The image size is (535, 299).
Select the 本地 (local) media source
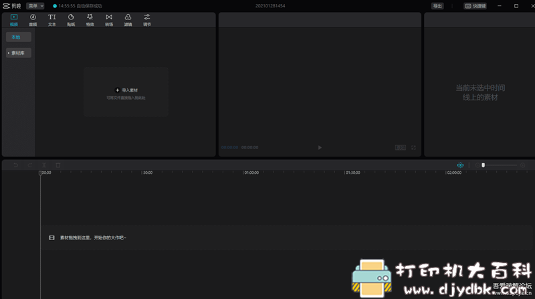[x=19, y=37]
